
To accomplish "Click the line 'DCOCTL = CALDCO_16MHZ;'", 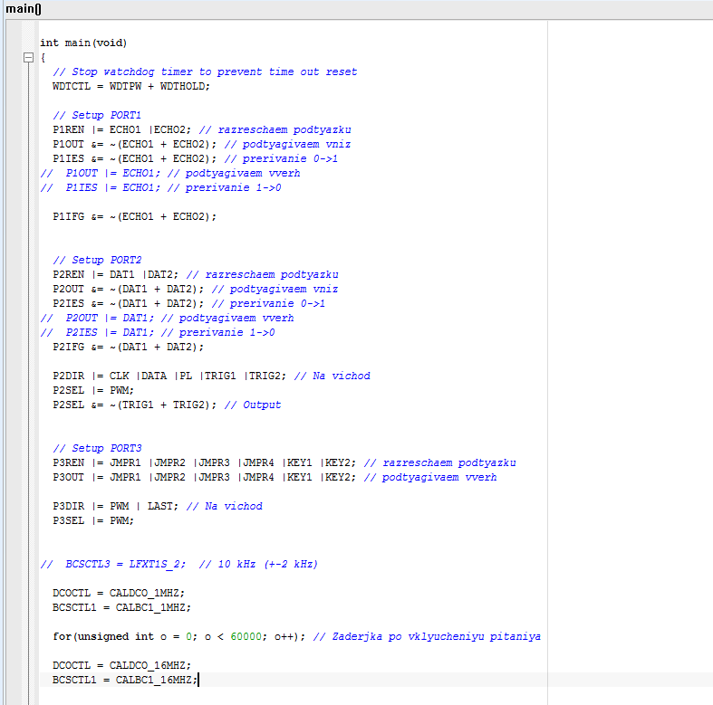I will point(121,665).
